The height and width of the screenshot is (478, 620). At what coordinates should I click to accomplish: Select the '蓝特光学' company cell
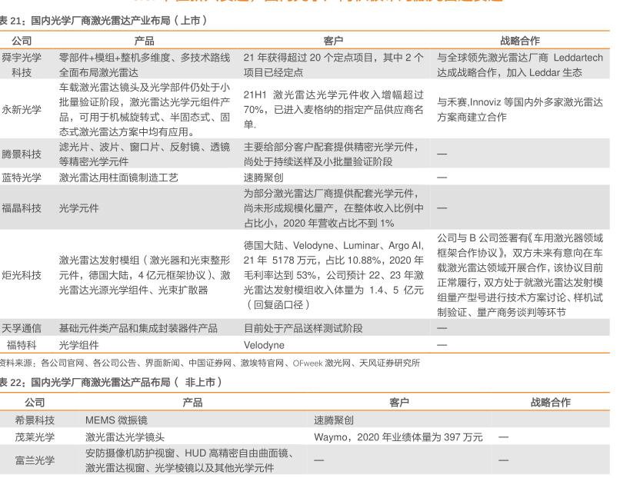click(x=22, y=178)
